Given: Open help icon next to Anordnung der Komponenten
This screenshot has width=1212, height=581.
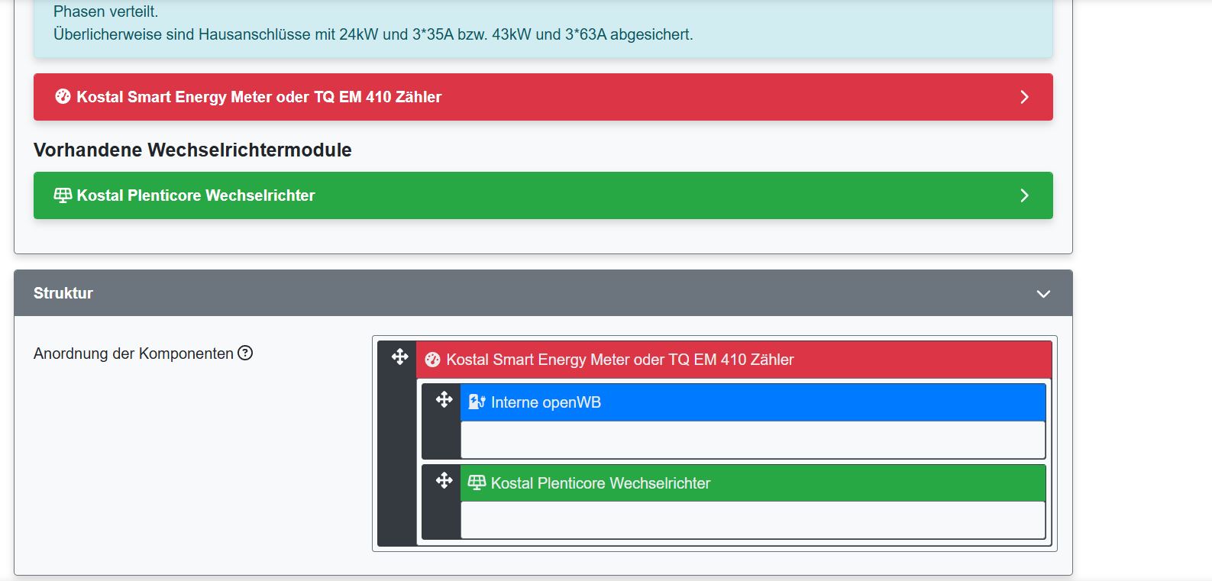Looking at the screenshot, I should tap(245, 353).
